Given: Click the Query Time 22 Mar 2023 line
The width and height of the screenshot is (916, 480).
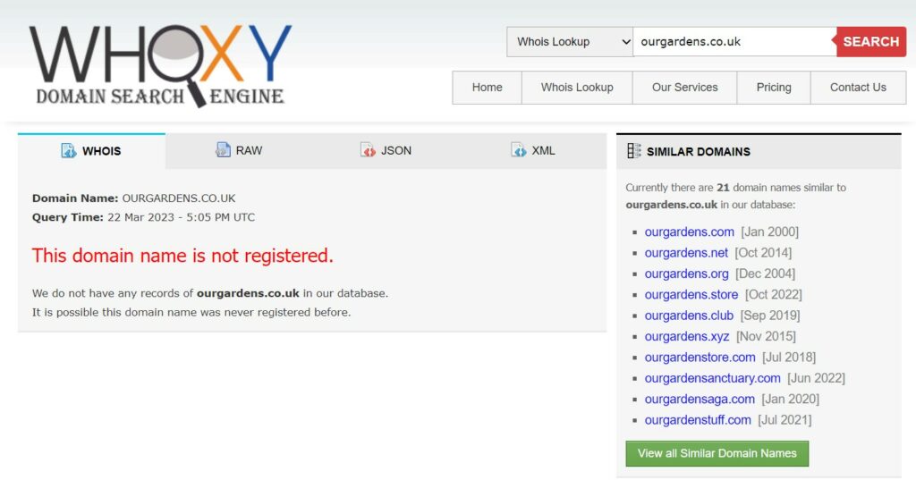Looking at the screenshot, I should tap(143, 217).
